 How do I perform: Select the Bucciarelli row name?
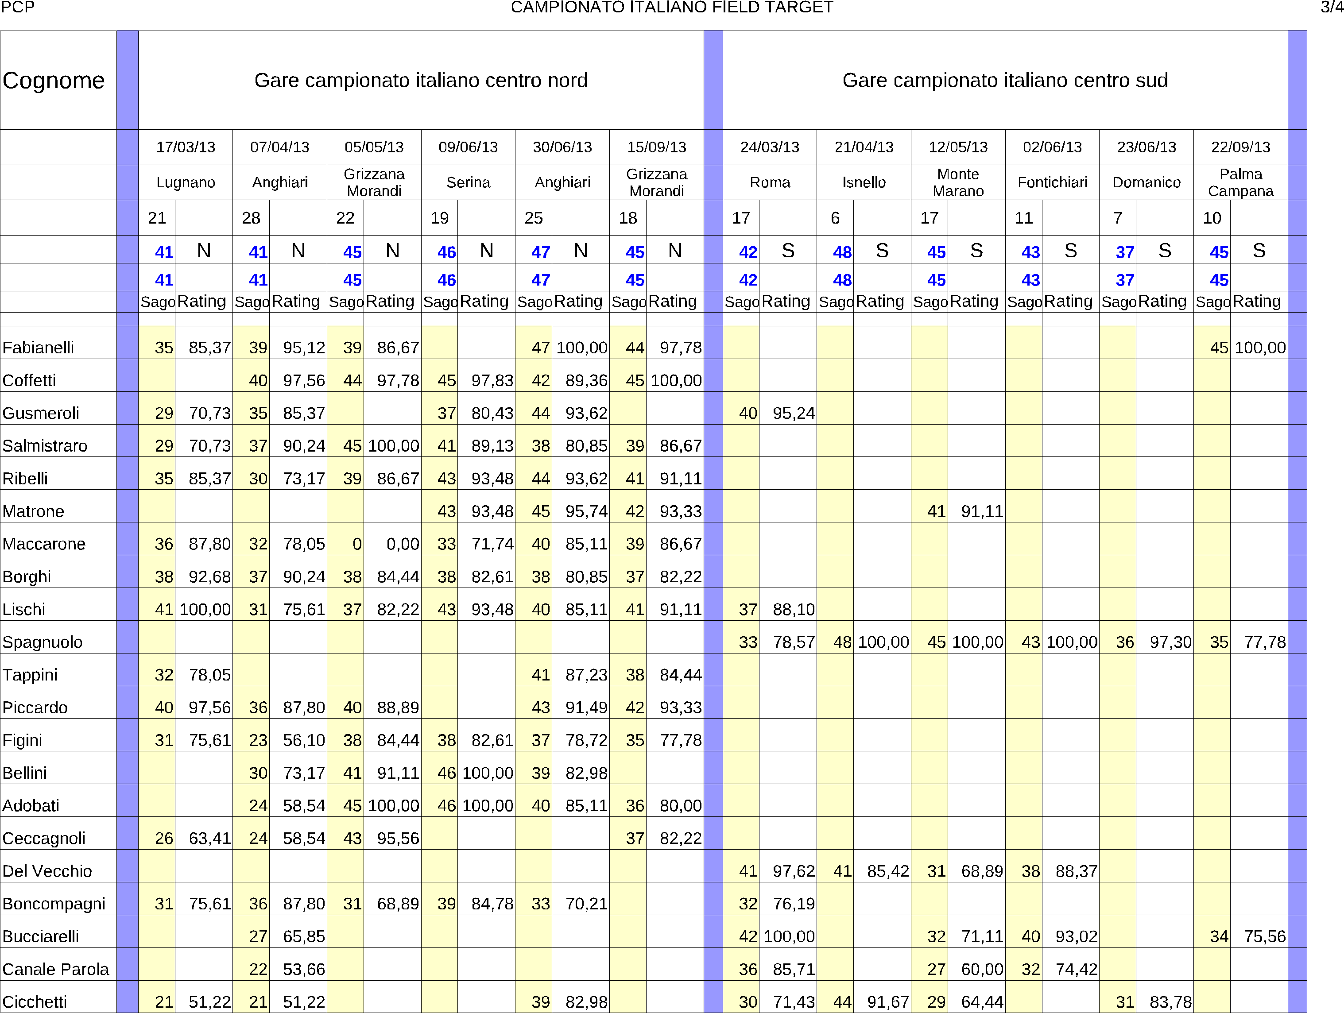[x=40, y=937]
